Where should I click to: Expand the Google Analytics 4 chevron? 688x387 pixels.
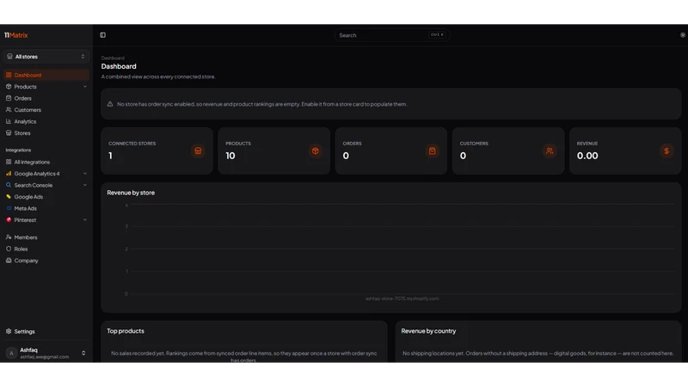85,174
